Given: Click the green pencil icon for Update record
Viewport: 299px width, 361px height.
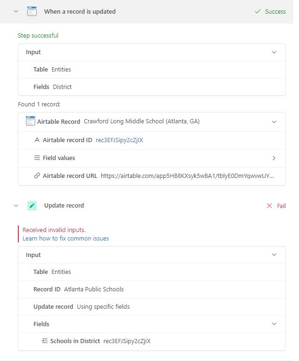Looking at the screenshot, I should pos(32,206).
